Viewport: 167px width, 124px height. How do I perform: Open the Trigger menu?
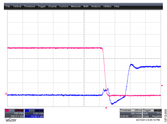[x=42, y=6]
